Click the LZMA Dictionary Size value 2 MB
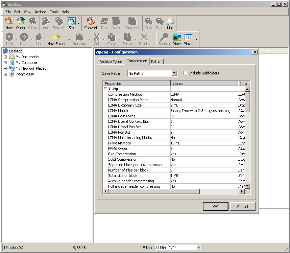This screenshot has height=253, width=290. [x=174, y=105]
